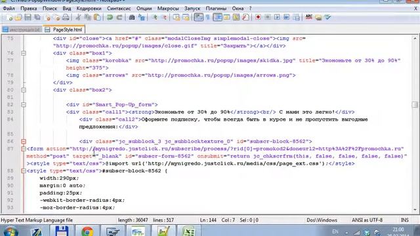
Task: Open Find with the binoculars icon
Action: (131, 18)
